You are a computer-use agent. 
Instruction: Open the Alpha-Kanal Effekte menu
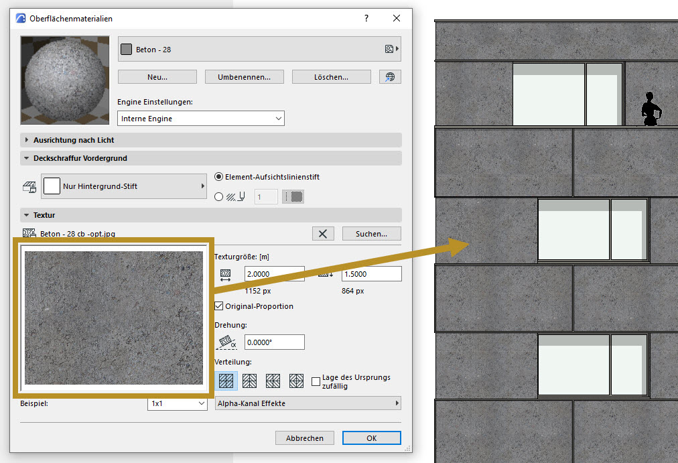click(x=308, y=403)
